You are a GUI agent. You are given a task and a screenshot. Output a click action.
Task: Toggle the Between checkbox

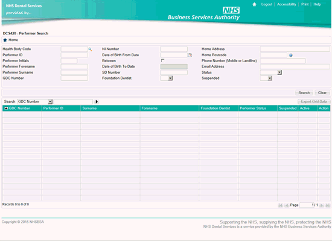click(162, 60)
